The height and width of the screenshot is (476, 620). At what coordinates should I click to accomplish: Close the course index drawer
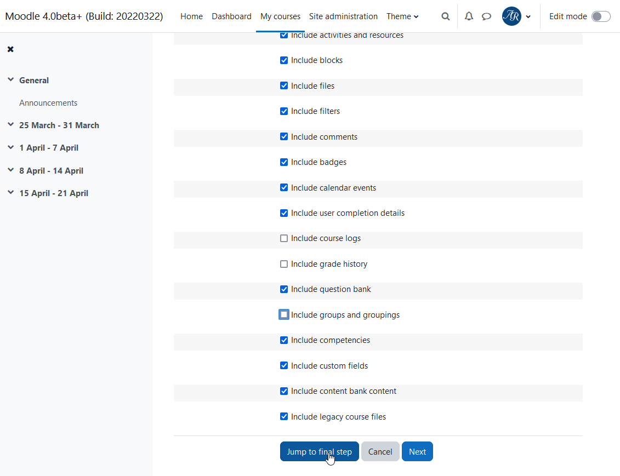10,49
